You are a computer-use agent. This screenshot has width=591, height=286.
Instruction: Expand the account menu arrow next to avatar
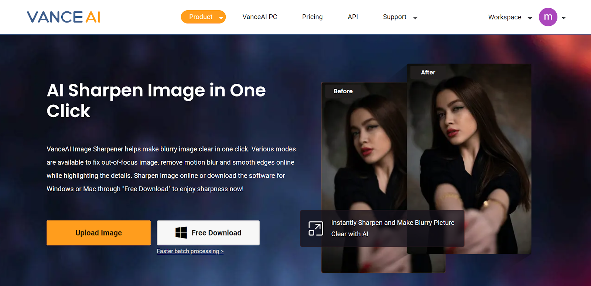[x=564, y=18]
